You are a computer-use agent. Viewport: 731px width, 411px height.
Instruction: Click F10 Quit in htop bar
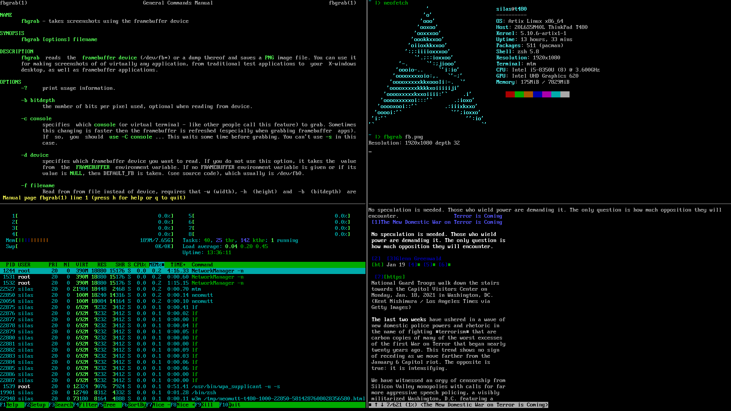tap(234, 405)
